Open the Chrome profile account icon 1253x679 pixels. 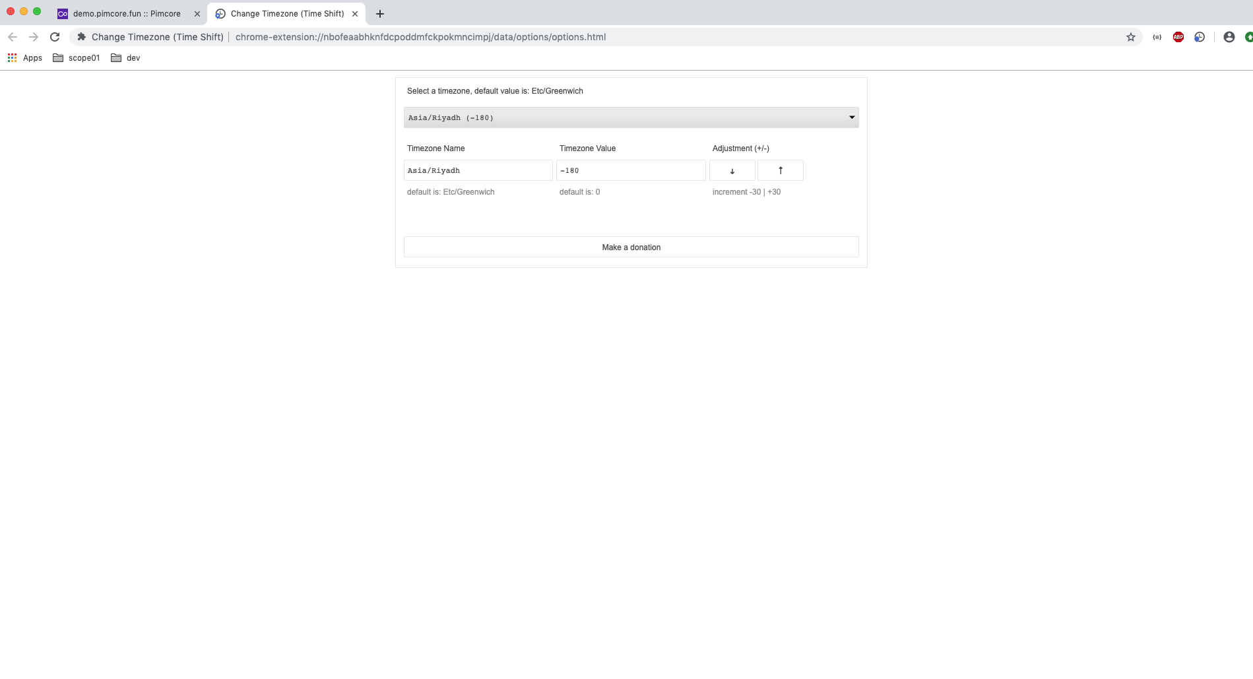(x=1229, y=37)
